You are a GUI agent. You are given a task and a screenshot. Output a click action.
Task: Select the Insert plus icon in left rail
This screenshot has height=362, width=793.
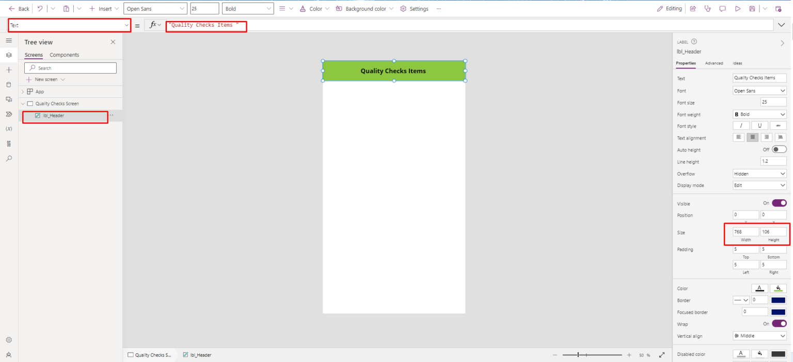pos(9,70)
